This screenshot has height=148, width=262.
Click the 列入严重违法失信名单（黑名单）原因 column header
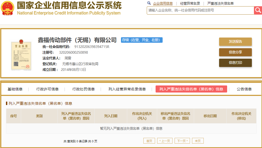76,116
